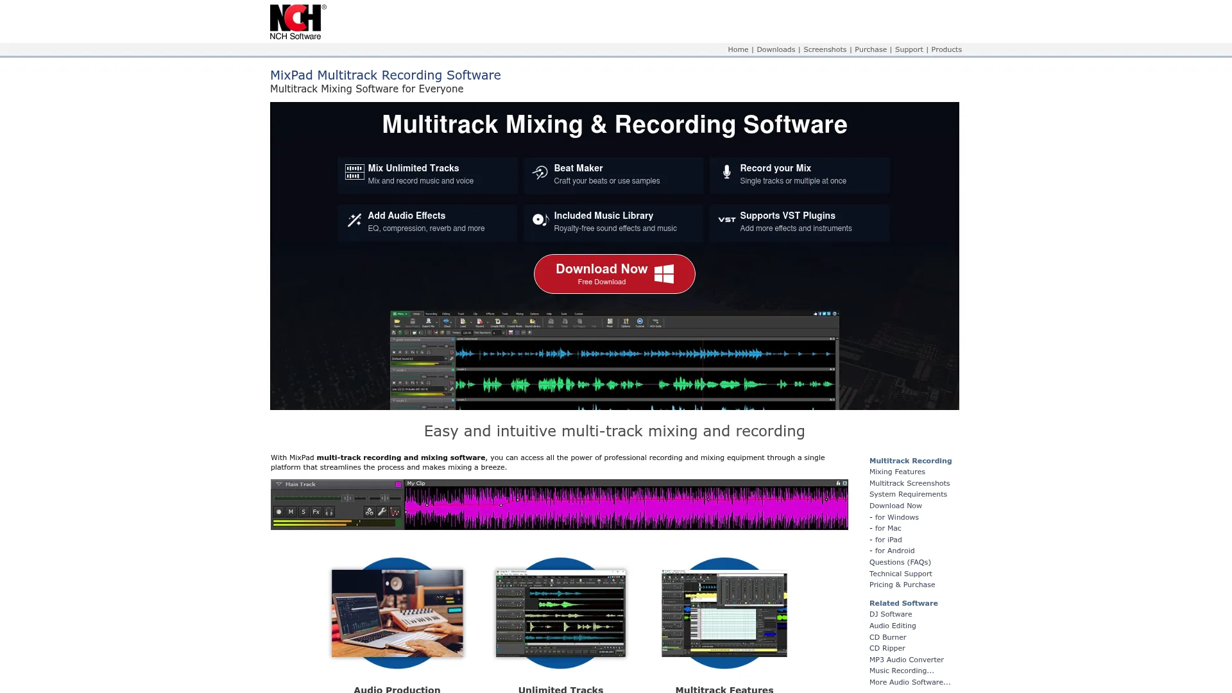
Task: Open the Support navigation link
Action: click(909, 49)
